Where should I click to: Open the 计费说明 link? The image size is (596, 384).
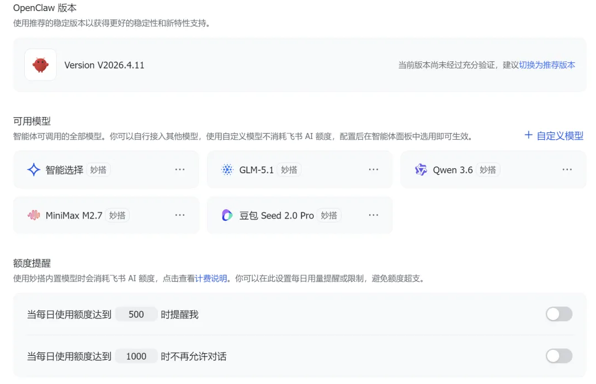211,278
